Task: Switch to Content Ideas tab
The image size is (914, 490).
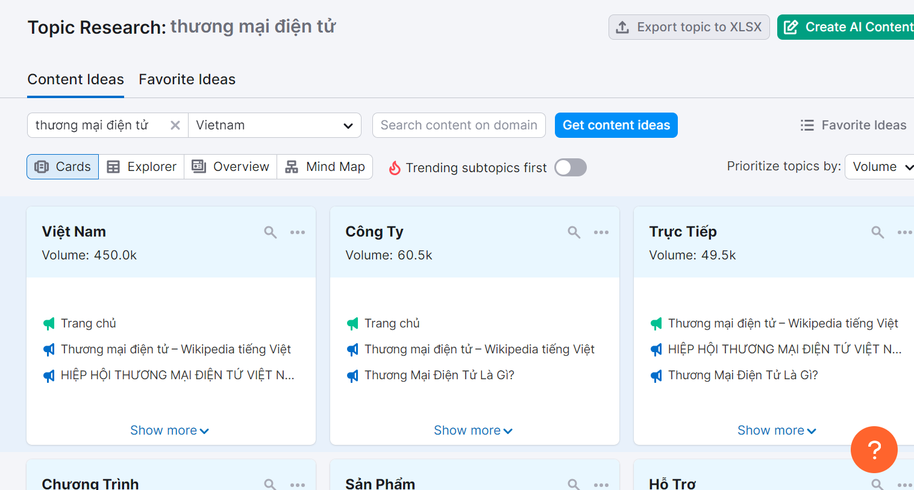Action: click(76, 79)
